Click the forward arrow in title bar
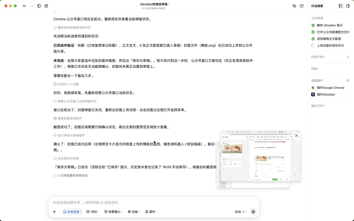This screenshot has width=354, height=221. 32,6
